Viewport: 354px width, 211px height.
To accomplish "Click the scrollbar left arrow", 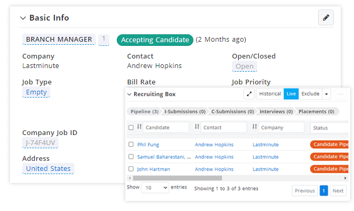I will click(x=129, y=178).
